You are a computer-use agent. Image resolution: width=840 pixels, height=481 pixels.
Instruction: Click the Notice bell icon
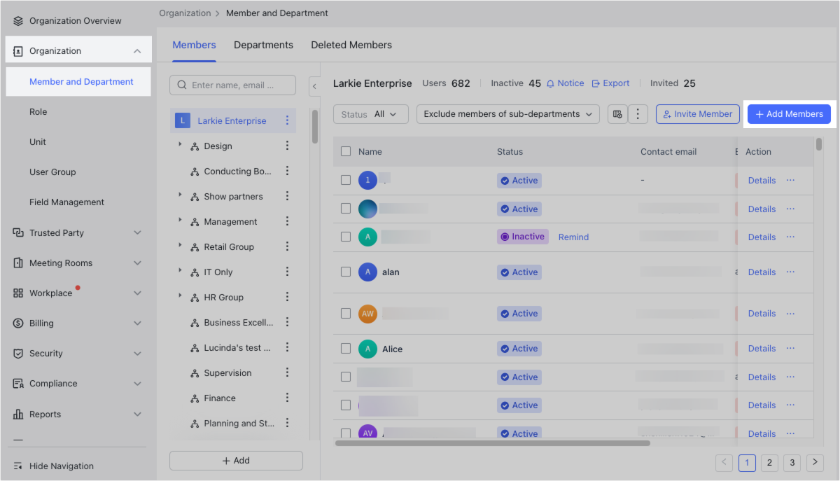(x=552, y=83)
